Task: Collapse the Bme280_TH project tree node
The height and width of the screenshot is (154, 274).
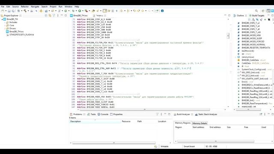Action: 2,19
